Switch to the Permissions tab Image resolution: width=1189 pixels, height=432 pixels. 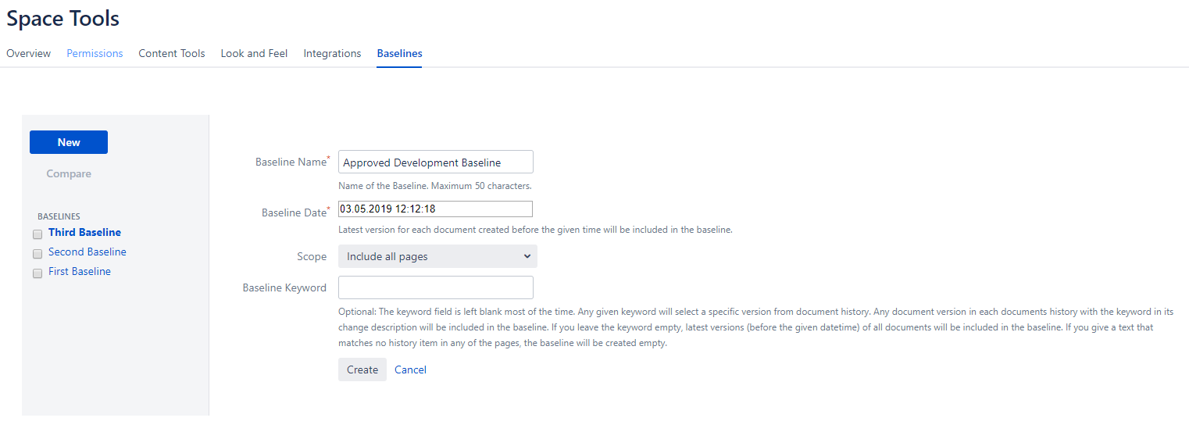(x=95, y=53)
